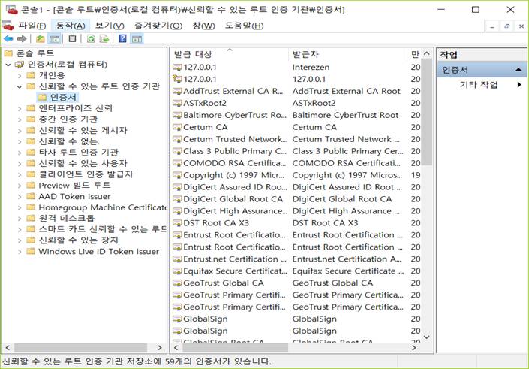Click the Export list toolbar icon
The height and width of the screenshot is (369, 529).
[x=104, y=38]
